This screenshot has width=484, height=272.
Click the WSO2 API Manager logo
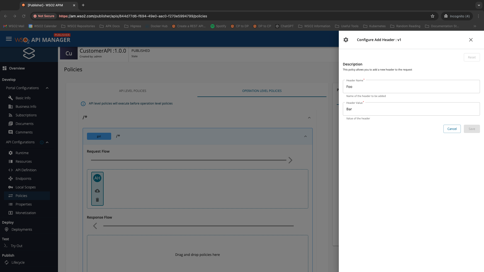click(43, 39)
